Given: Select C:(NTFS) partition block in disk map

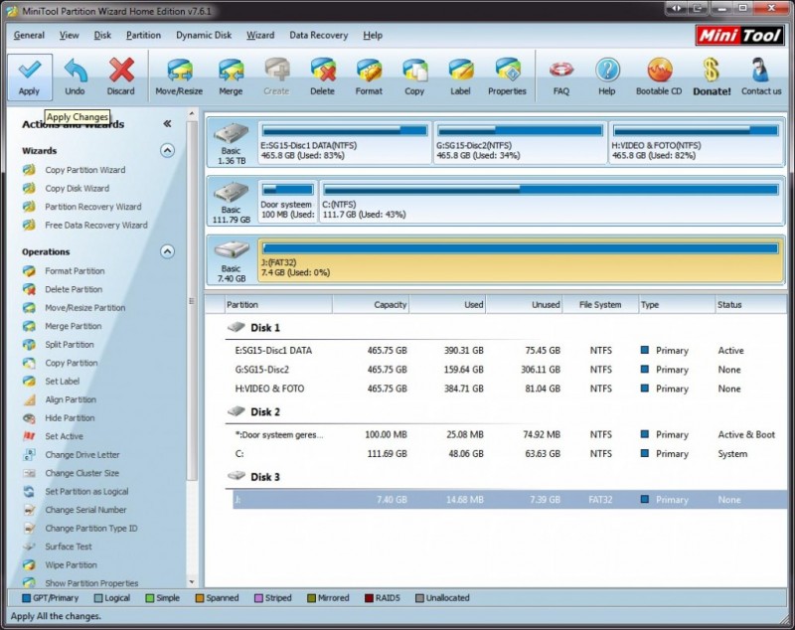Looking at the screenshot, I should (x=552, y=201).
